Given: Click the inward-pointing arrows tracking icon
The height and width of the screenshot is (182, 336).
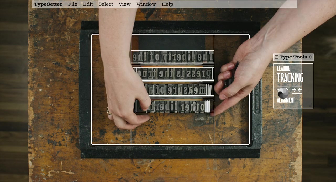Looking at the screenshot, I should (297, 90).
